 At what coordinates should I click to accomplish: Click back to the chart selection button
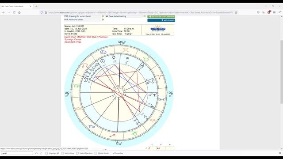coord(161,17)
